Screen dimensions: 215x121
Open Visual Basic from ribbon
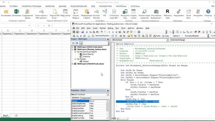[188, 14]
